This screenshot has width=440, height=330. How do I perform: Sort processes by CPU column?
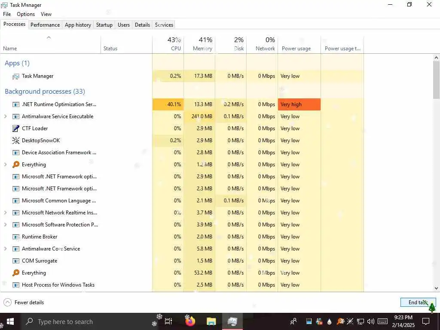[168, 45]
